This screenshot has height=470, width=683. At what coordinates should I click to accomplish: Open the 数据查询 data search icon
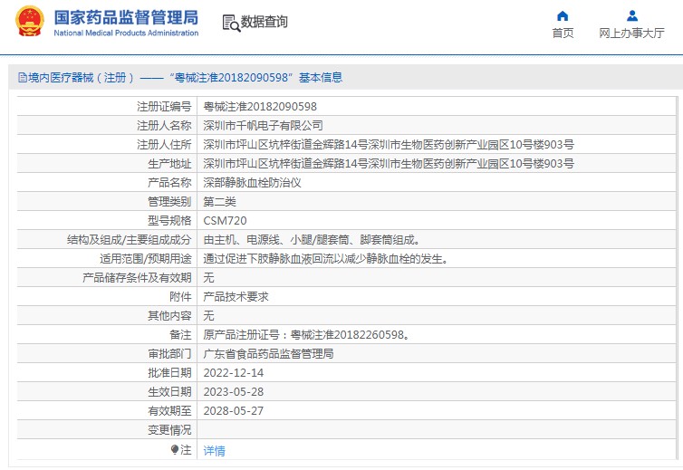(x=231, y=23)
